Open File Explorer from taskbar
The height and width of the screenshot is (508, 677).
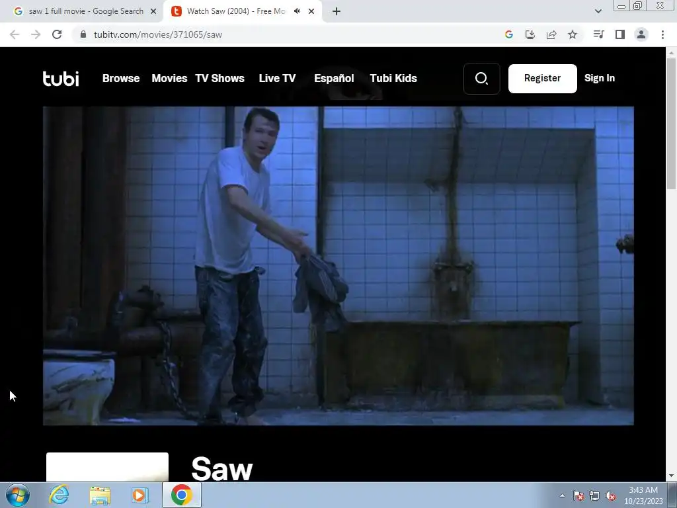tap(100, 495)
